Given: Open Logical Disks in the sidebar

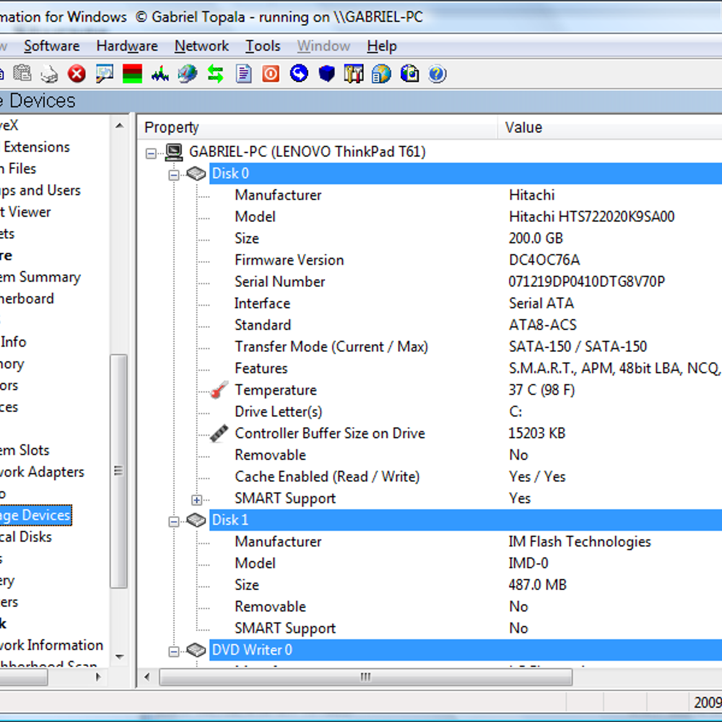Looking at the screenshot, I should point(26,537).
